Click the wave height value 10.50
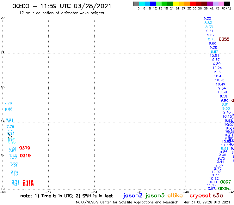Screen dimensions: 234x205 [222, 92]
